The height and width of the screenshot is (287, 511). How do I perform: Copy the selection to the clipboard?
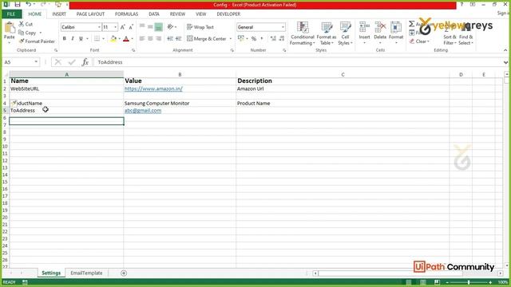27,33
